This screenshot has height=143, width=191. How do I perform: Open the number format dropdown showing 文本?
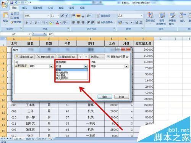(x=141, y=16)
